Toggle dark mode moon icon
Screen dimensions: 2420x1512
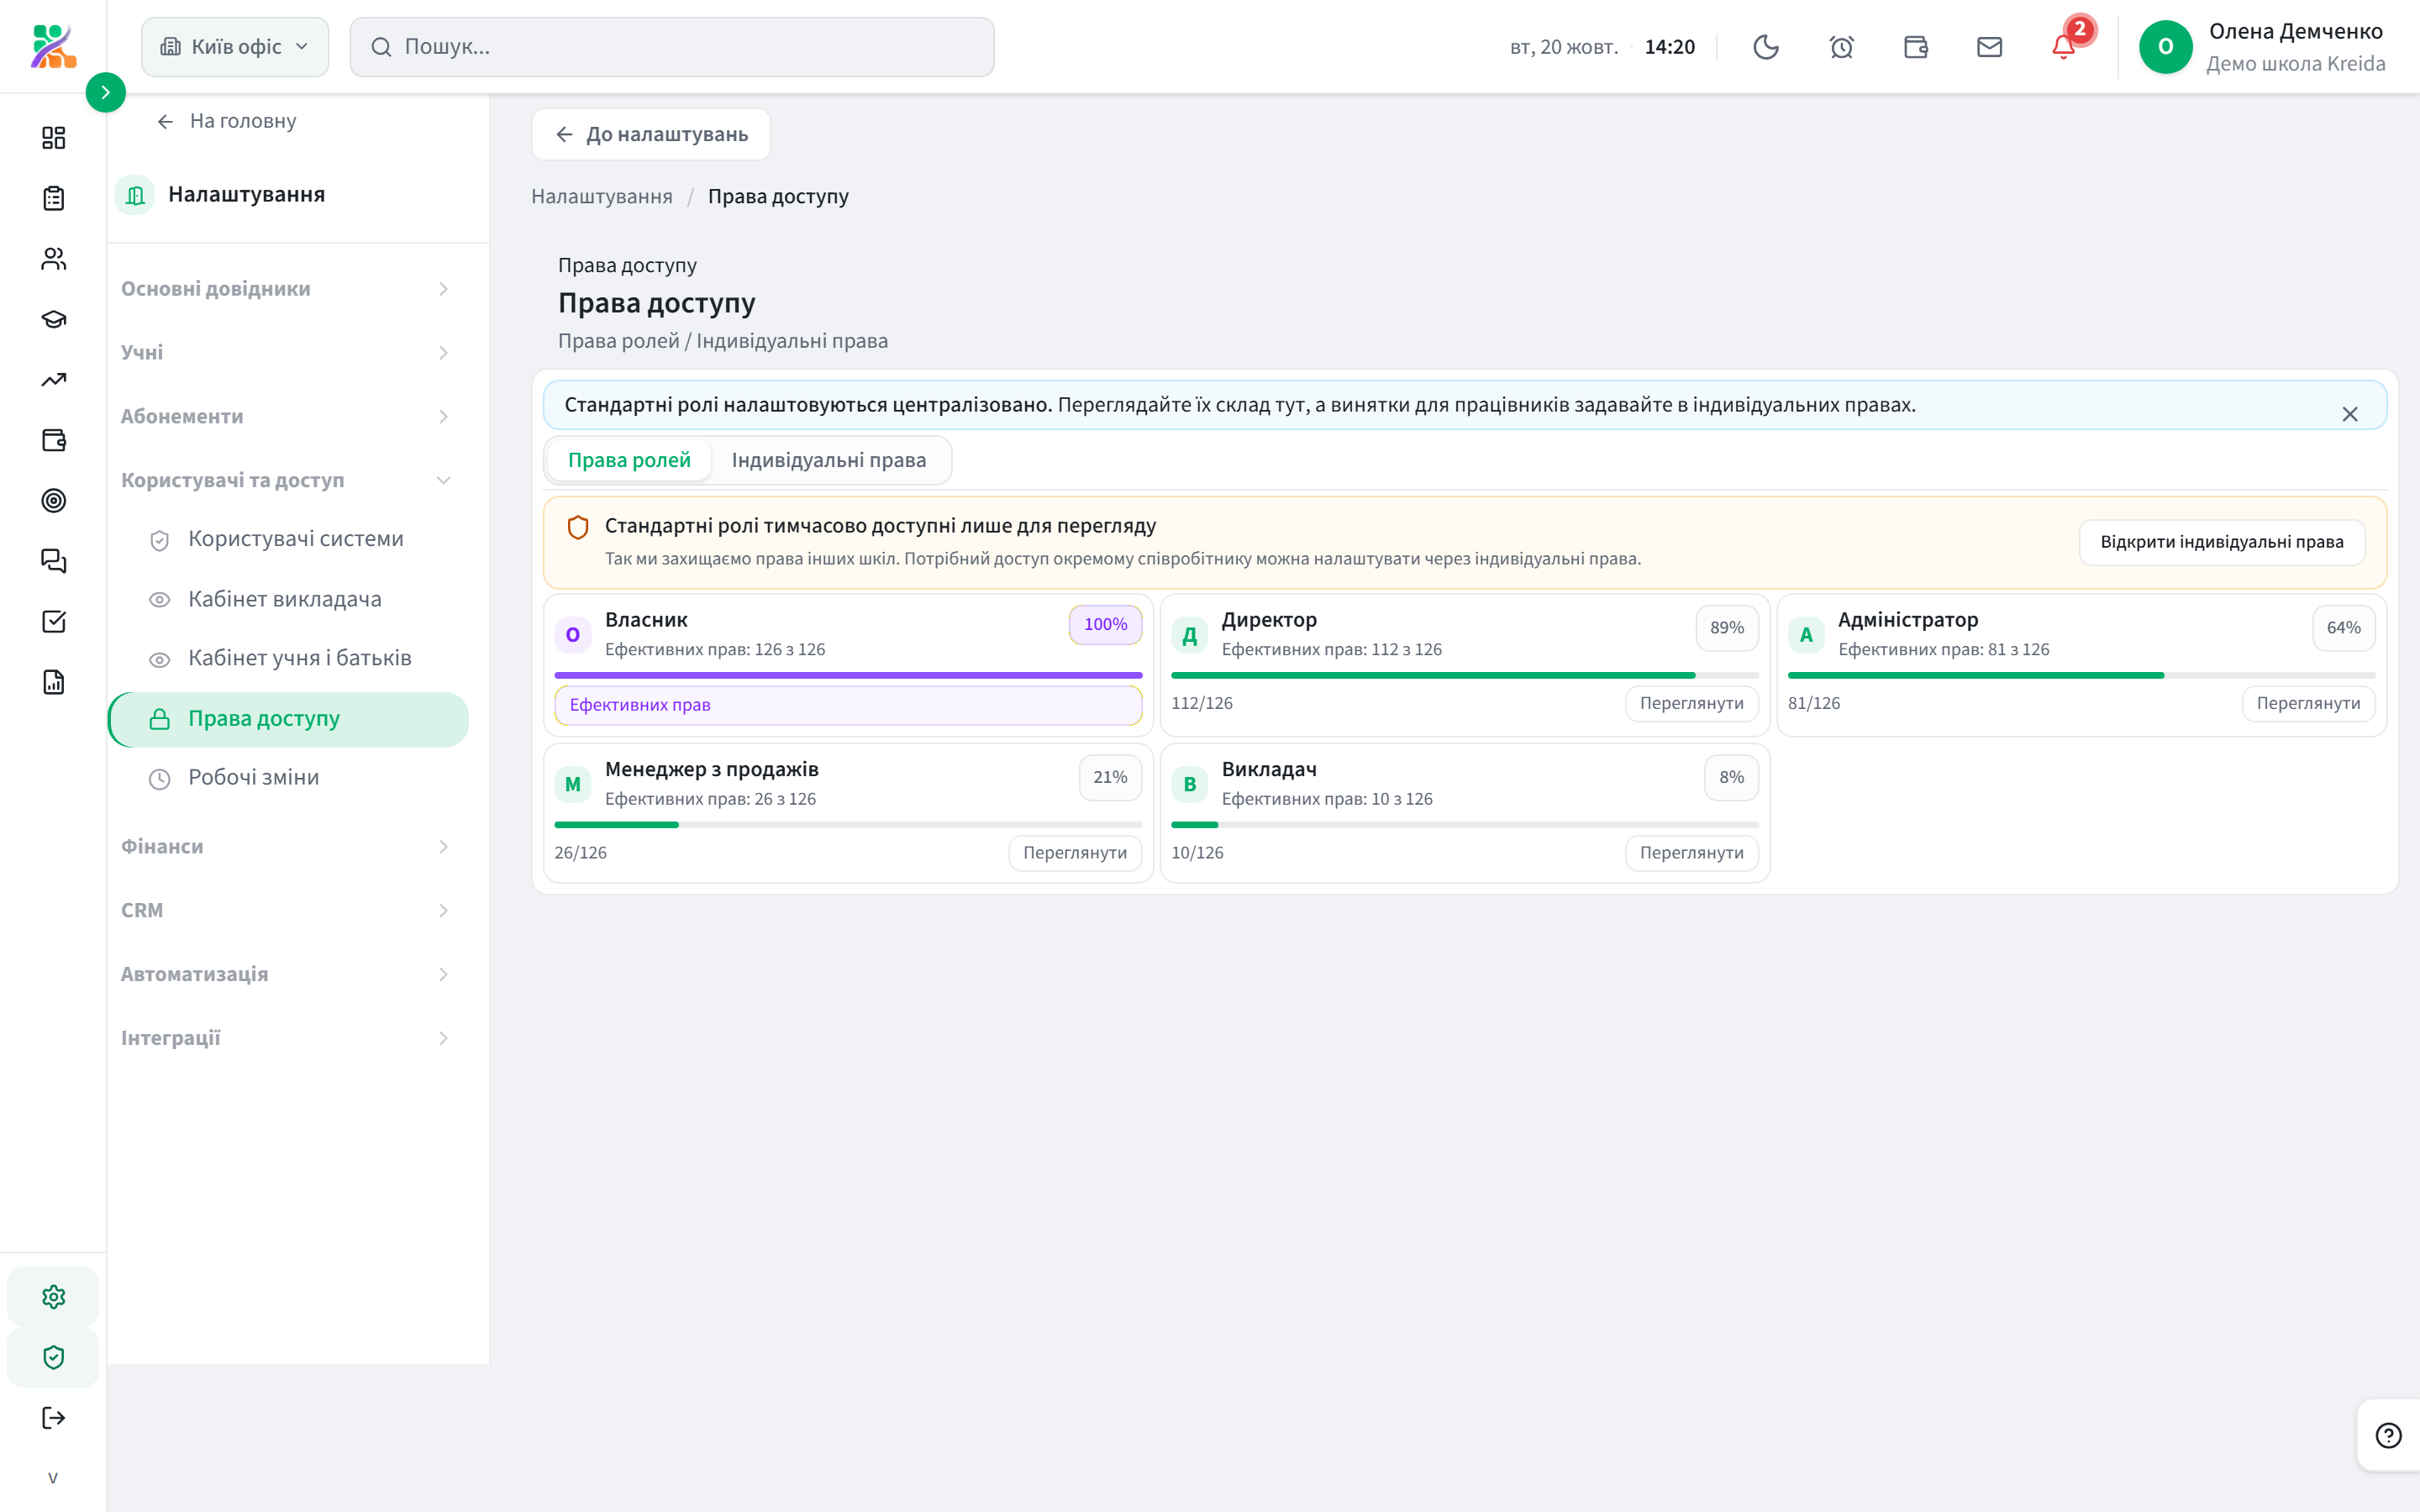[x=1766, y=47]
